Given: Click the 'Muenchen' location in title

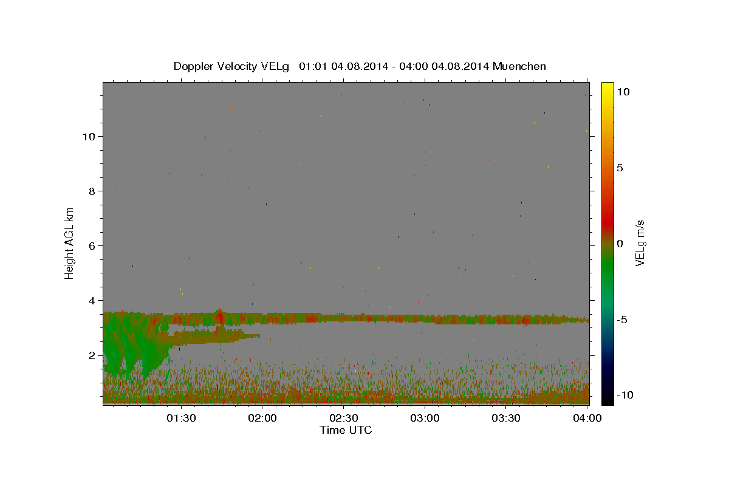Looking at the screenshot, I should [520, 66].
